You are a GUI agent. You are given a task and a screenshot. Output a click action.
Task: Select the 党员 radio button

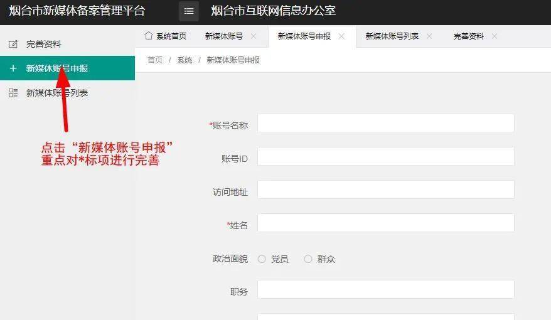tap(262, 259)
